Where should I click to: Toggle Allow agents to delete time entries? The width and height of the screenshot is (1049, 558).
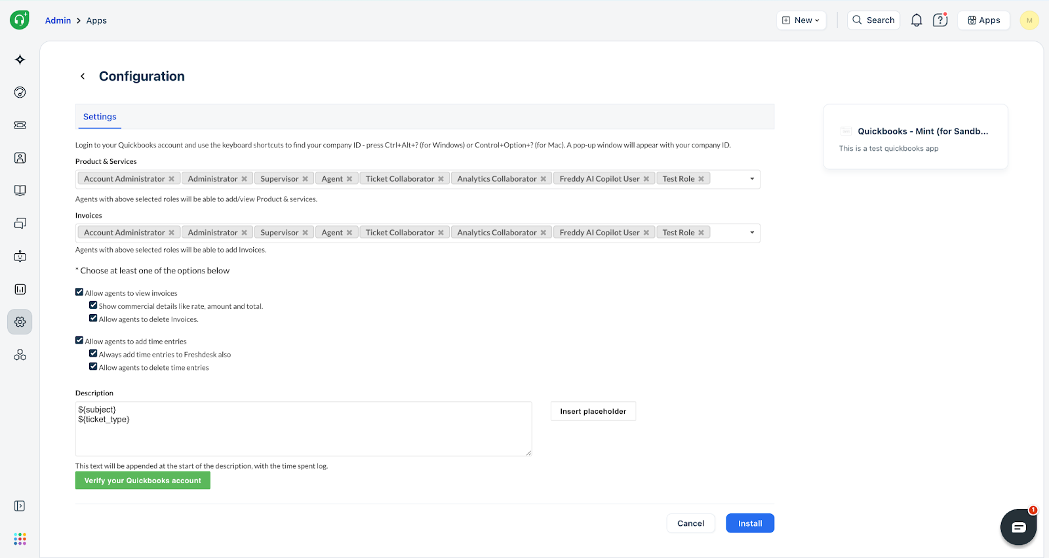click(93, 367)
